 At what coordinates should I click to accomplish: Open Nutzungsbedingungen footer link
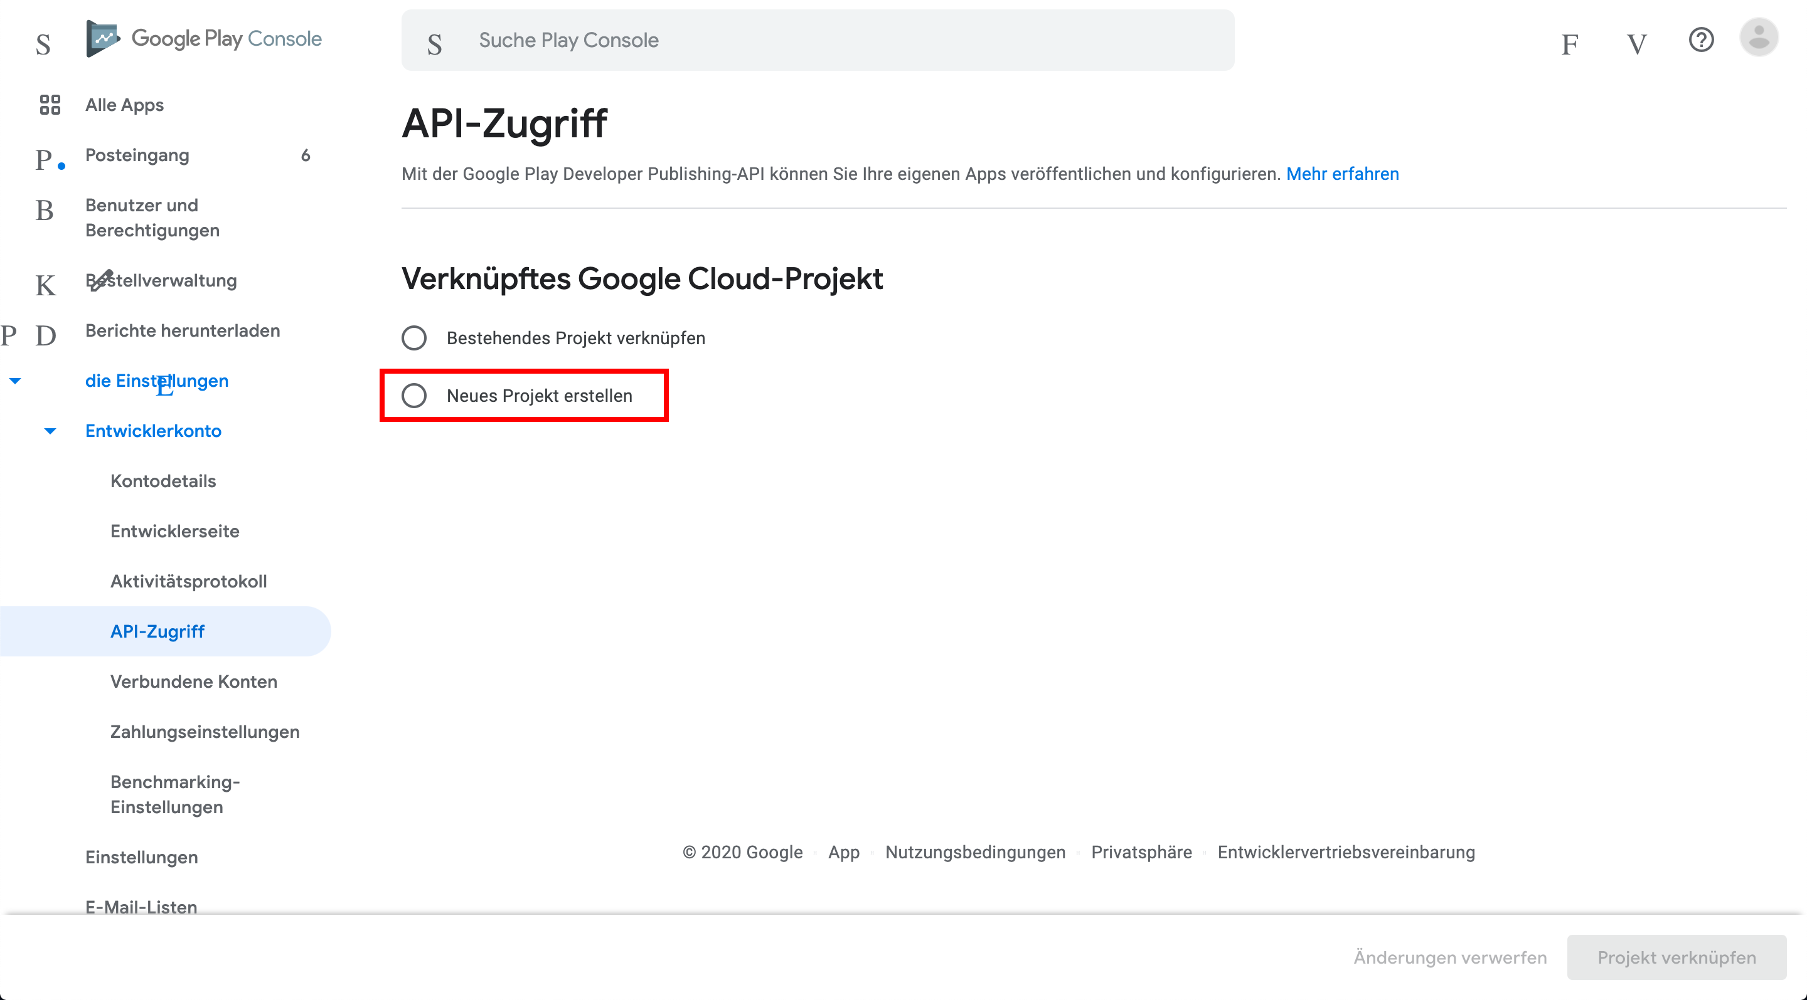click(975, 853)
